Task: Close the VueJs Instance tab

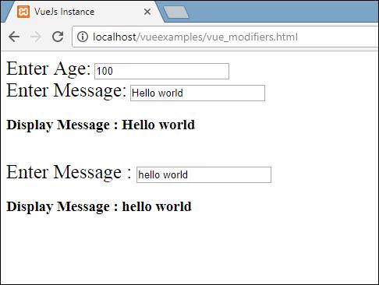Action: point(147,12)
